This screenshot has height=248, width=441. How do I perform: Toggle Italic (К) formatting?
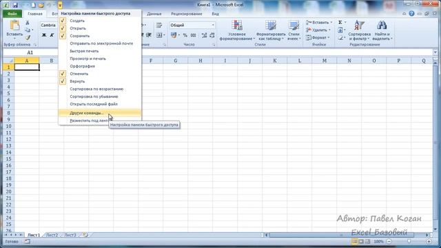tap(52, 35)
